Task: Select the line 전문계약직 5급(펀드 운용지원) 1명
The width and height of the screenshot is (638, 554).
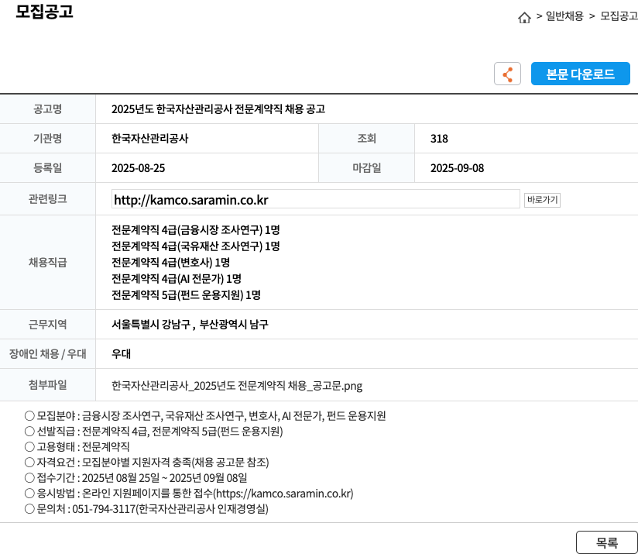Action: [186, 295]
